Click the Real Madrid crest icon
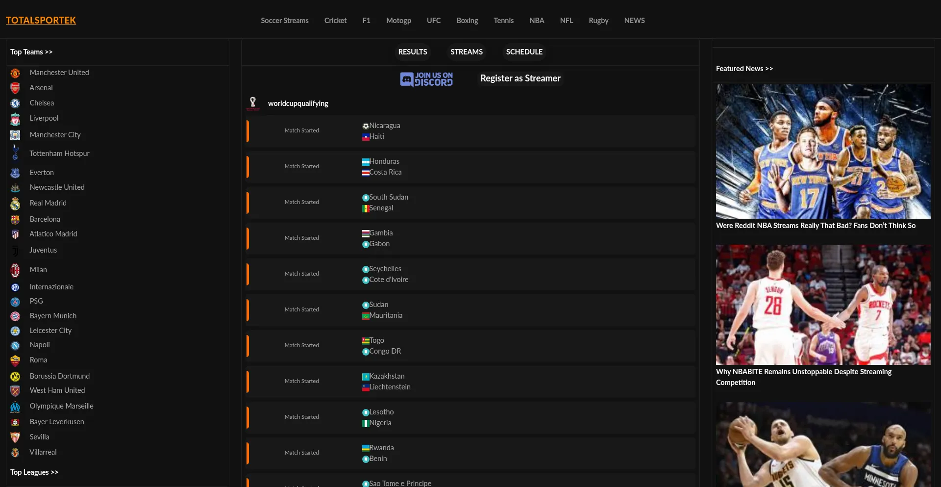 click(15, 204)
